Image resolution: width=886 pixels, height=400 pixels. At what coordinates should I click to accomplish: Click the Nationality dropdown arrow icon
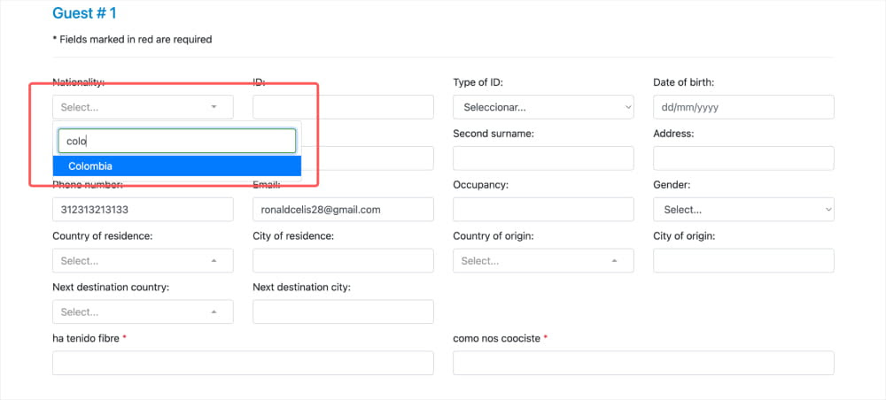(214, 106)
